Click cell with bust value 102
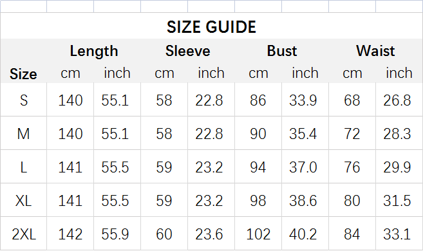The width and height of the screenshot is (423, 251). [x=258, y=234]
